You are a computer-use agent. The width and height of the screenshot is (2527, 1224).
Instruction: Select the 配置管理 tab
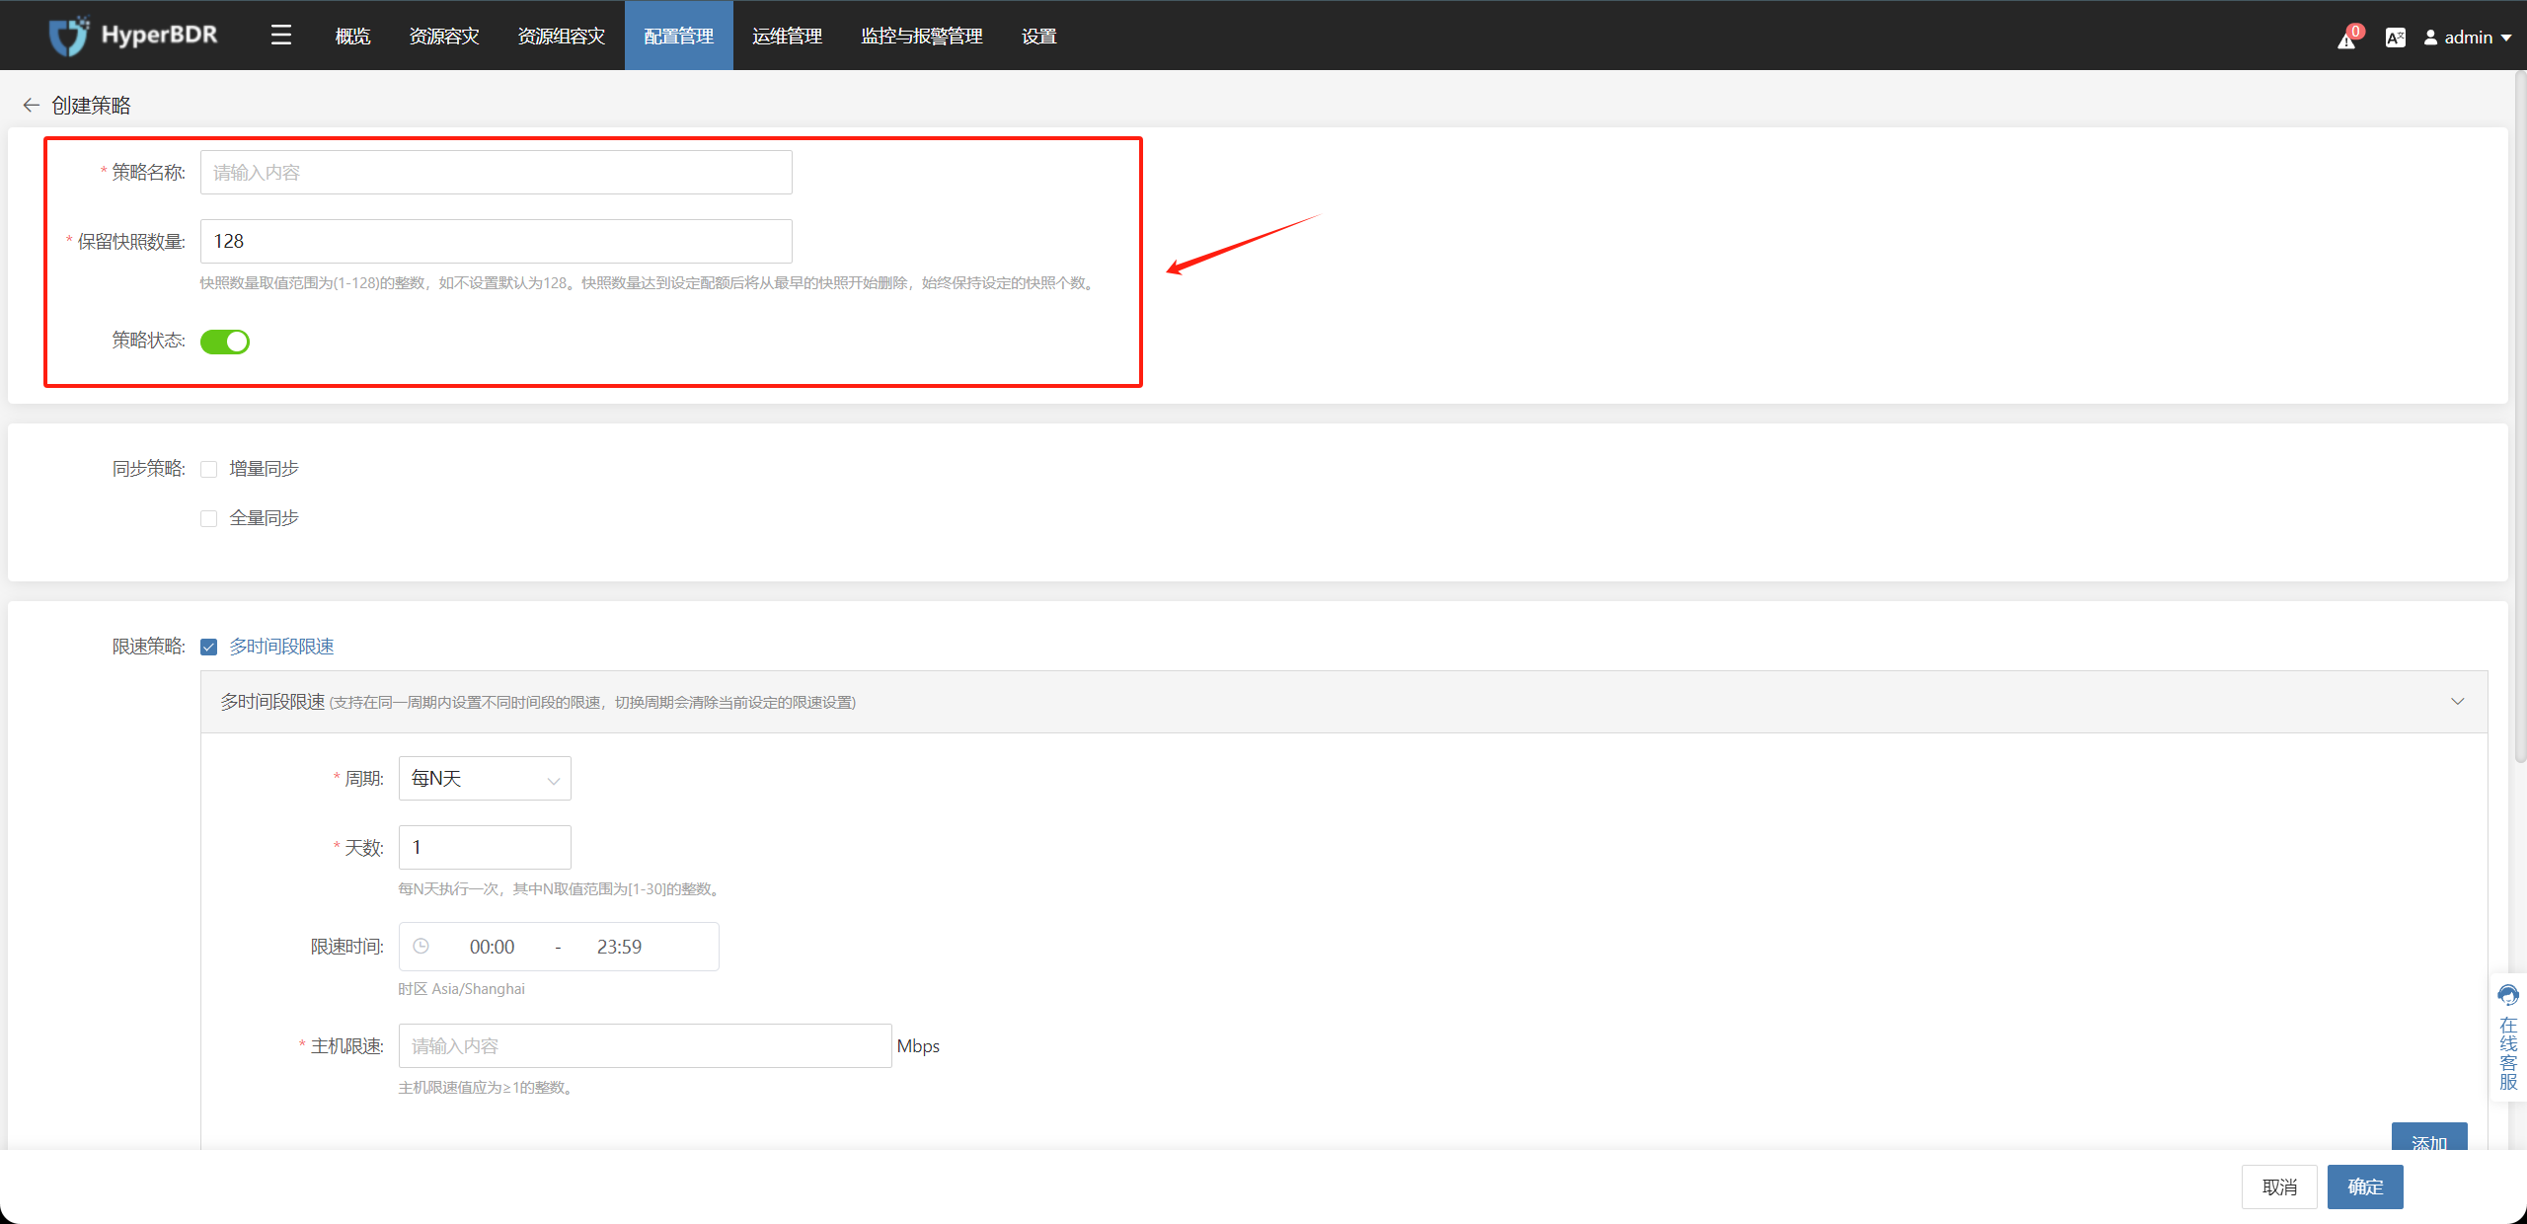(679, 36)
